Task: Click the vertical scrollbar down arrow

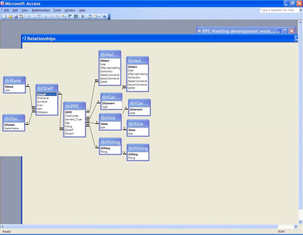Action: 301,222
